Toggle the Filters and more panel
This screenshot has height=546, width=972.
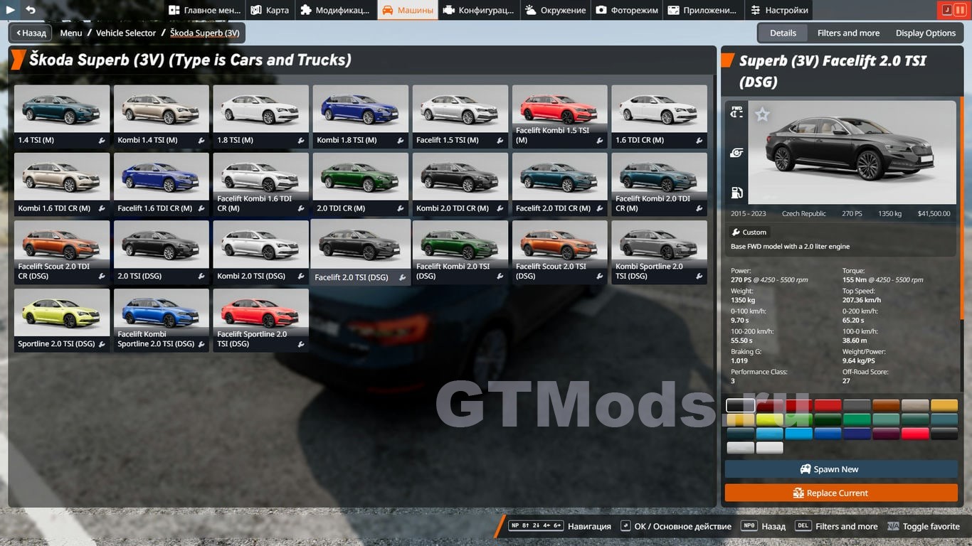pos(848,33)
